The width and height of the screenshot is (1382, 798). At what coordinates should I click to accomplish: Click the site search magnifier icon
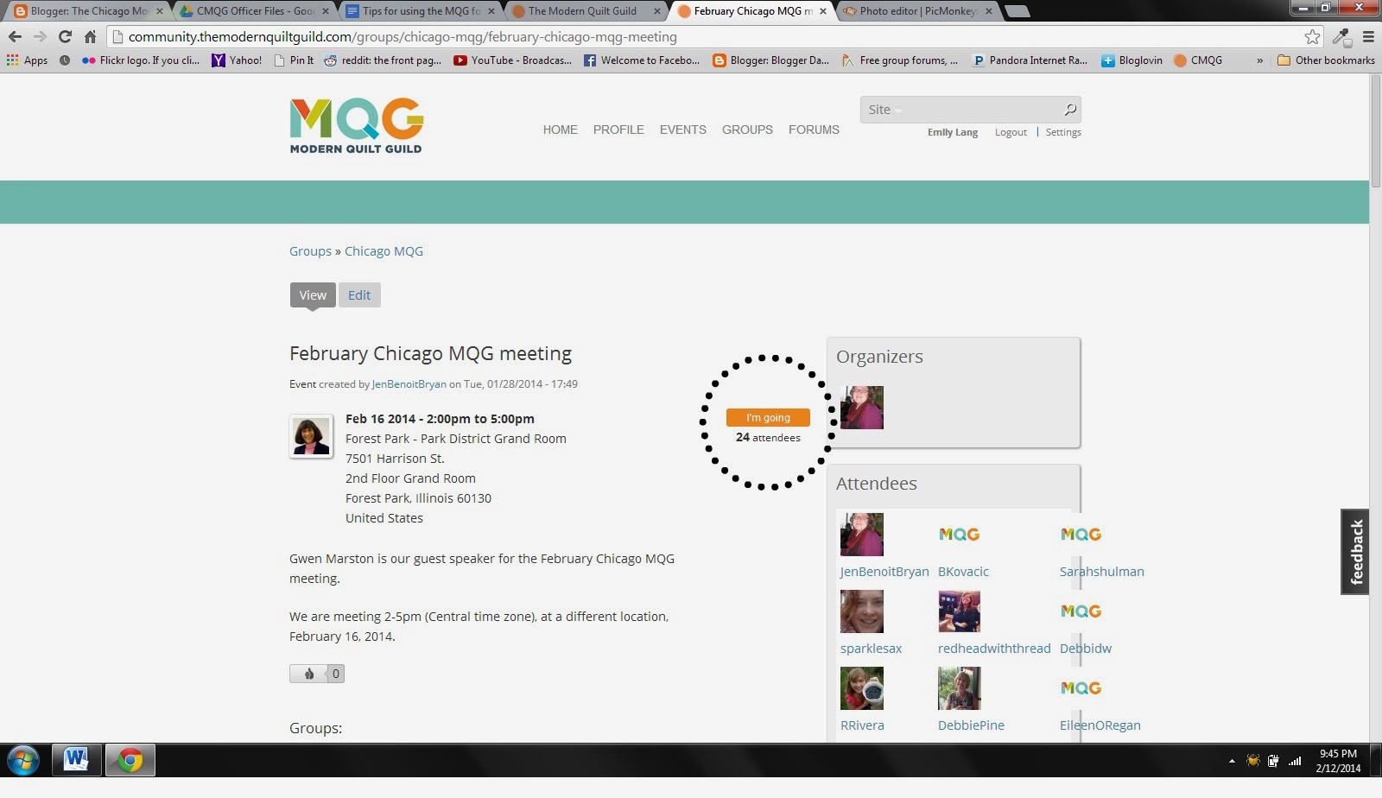pyautogui.click(x=1070, y=110)
